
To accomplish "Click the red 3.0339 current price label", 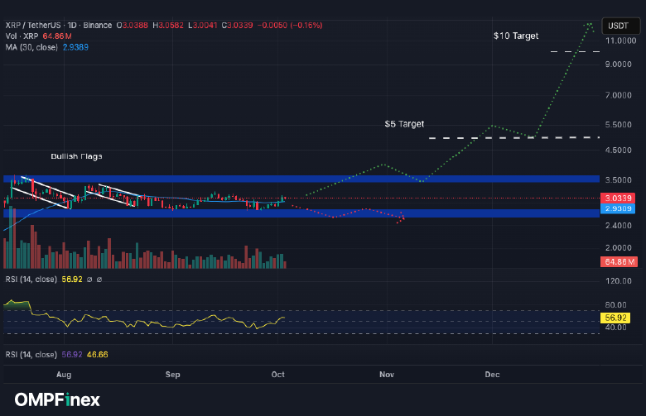I will pyautogui.click(x=619, y=198).
